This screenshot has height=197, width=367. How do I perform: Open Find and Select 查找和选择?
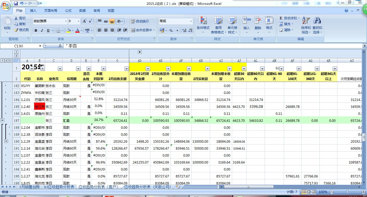pos(317,25)
